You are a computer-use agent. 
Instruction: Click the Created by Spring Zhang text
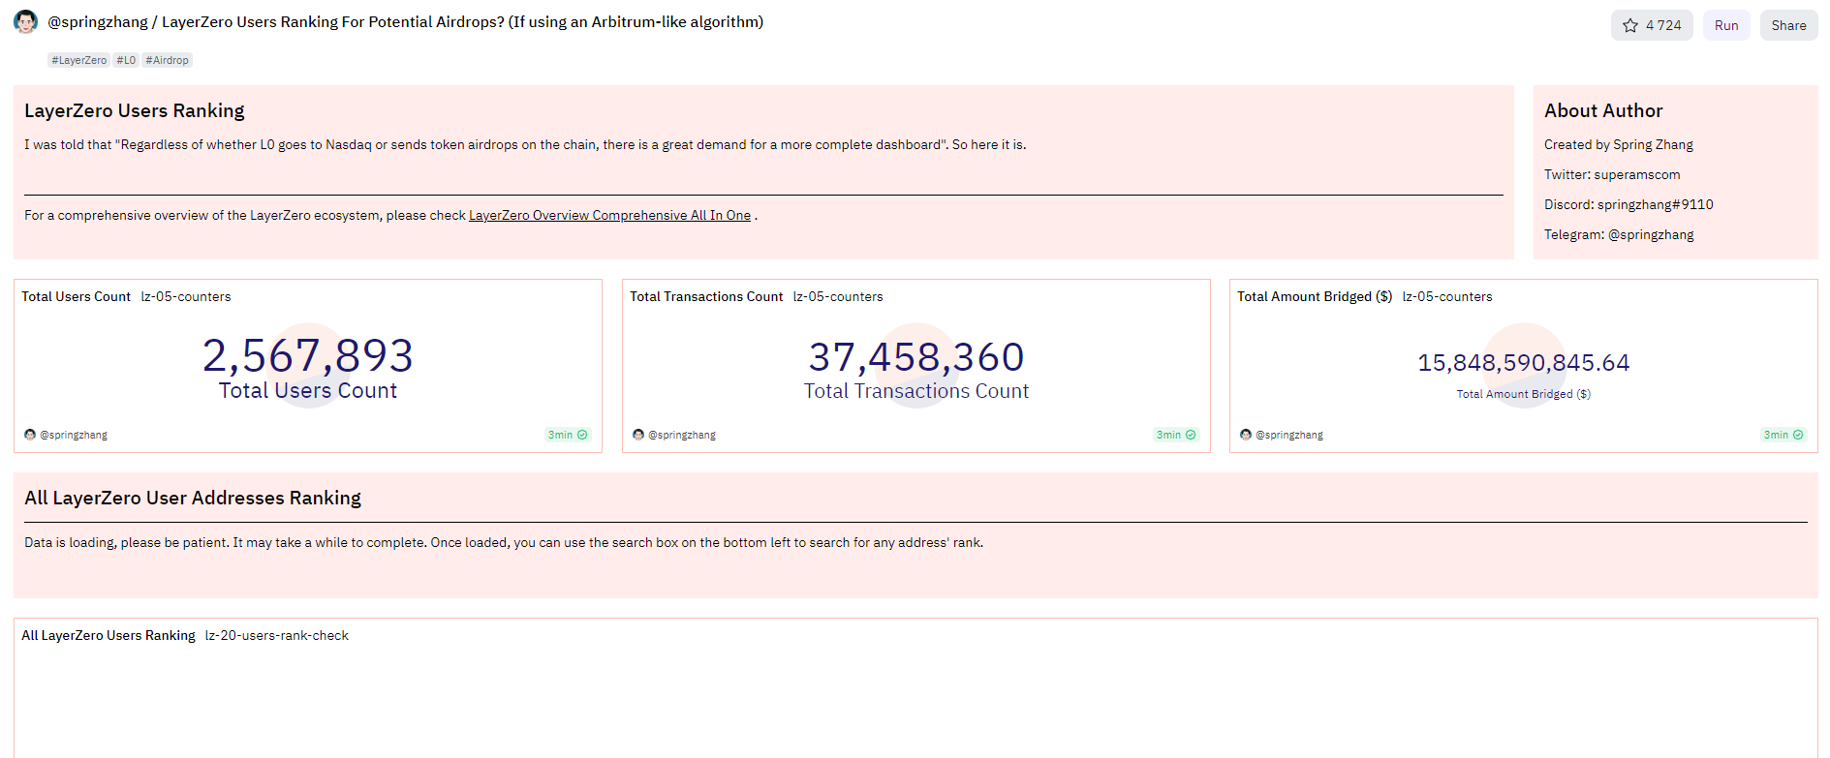(1619, 144)
